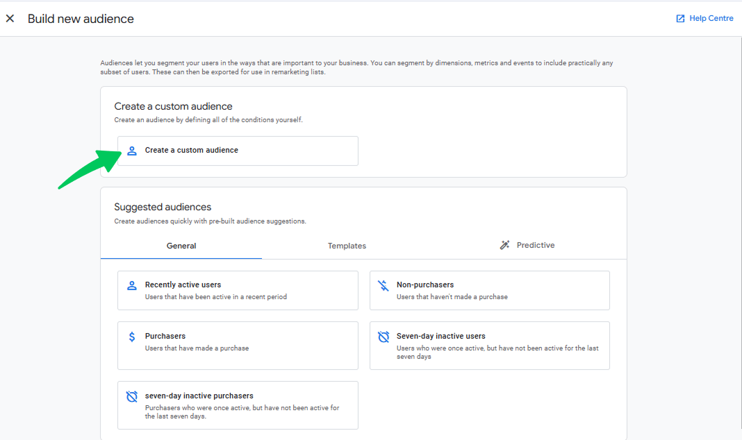742x440 pixels.
Task: Click the Create a custom audience button
Action: pos(238,151)
